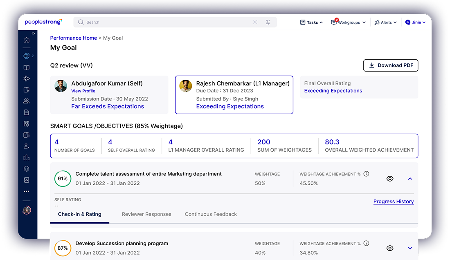Click the search filter settings icon
The height and width of the screenshot is (260, 450).
pos(268,22)
